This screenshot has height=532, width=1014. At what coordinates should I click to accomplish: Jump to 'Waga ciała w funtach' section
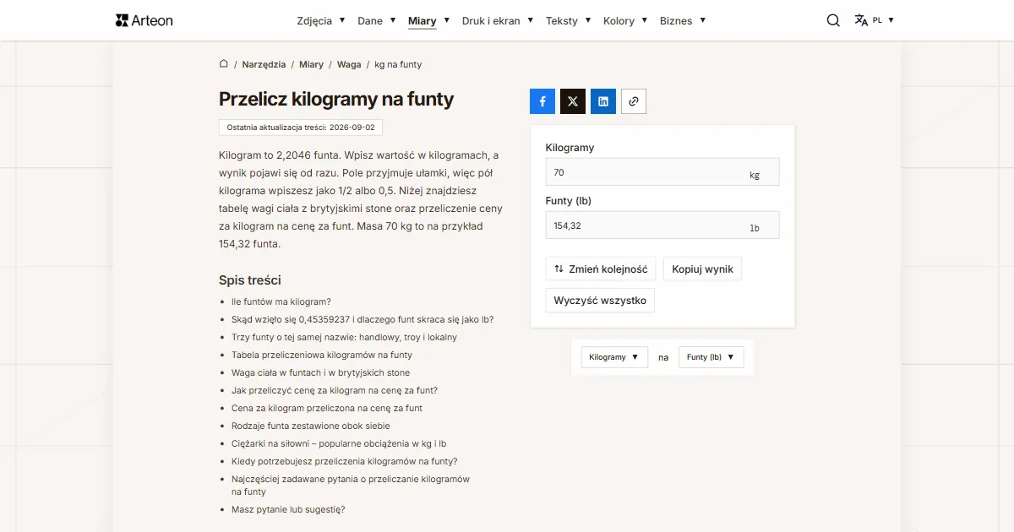[x=320, y=372]
